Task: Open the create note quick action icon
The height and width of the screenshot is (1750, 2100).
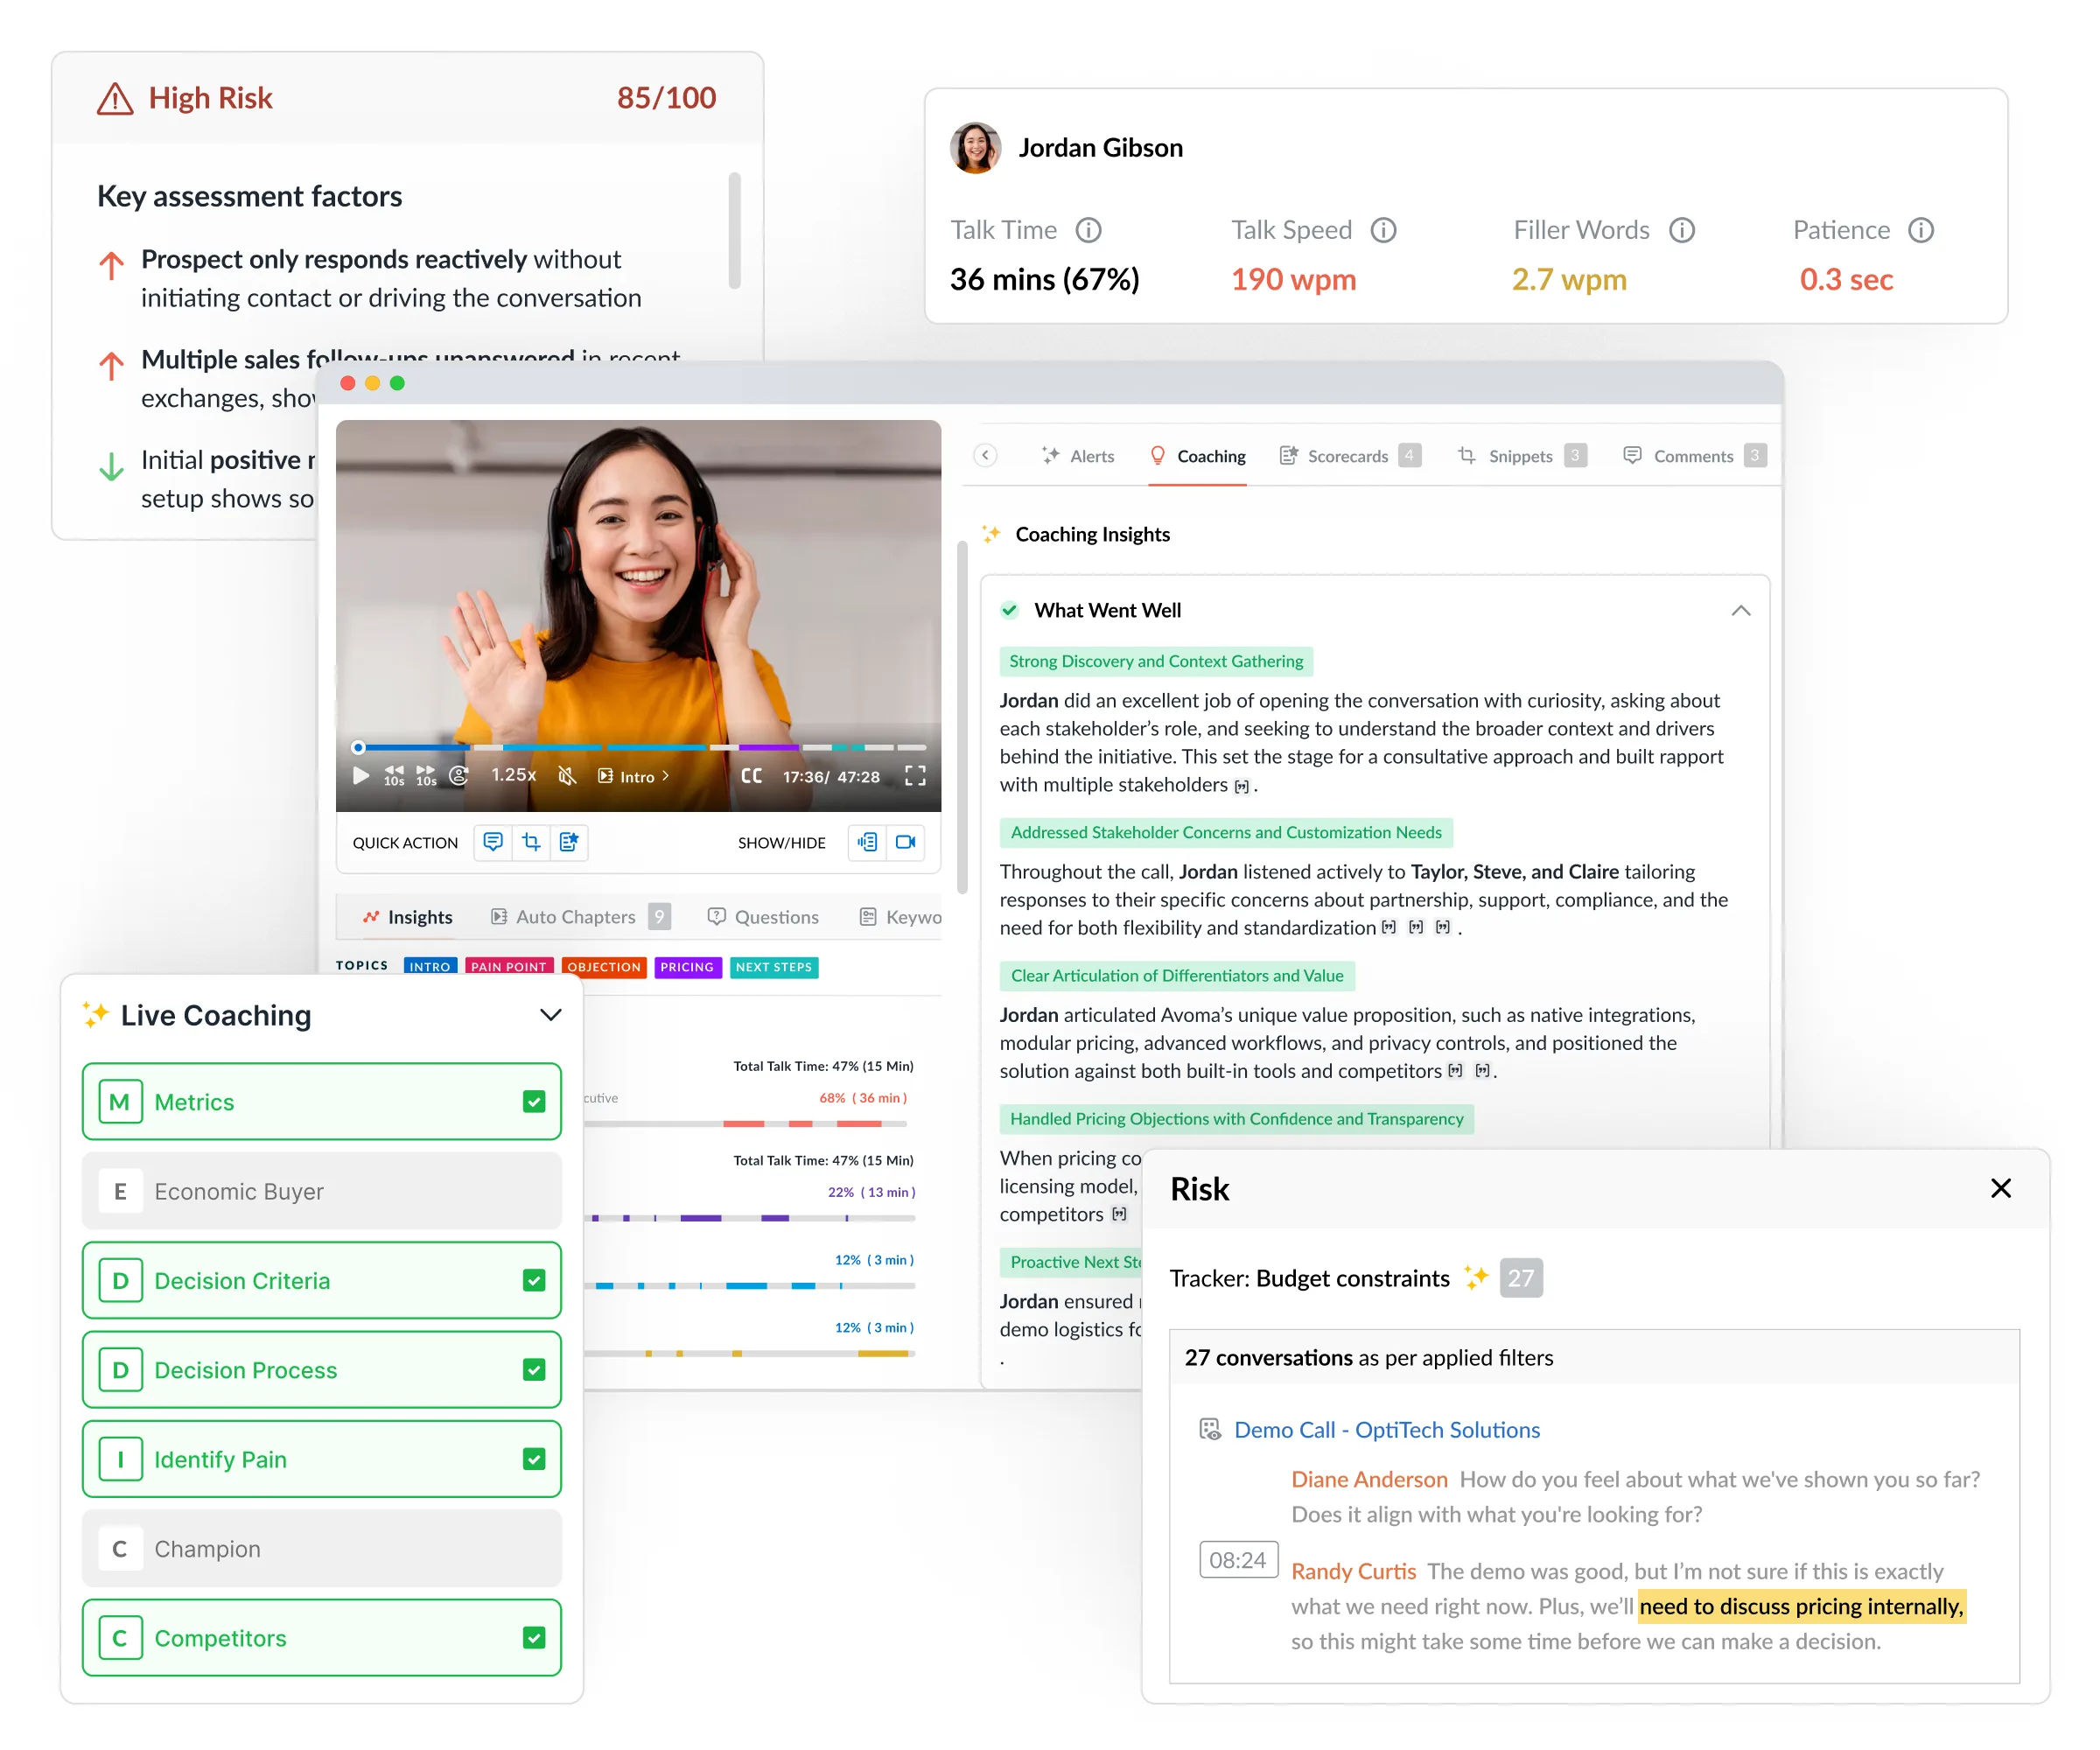Action: (x=570, y=842)
